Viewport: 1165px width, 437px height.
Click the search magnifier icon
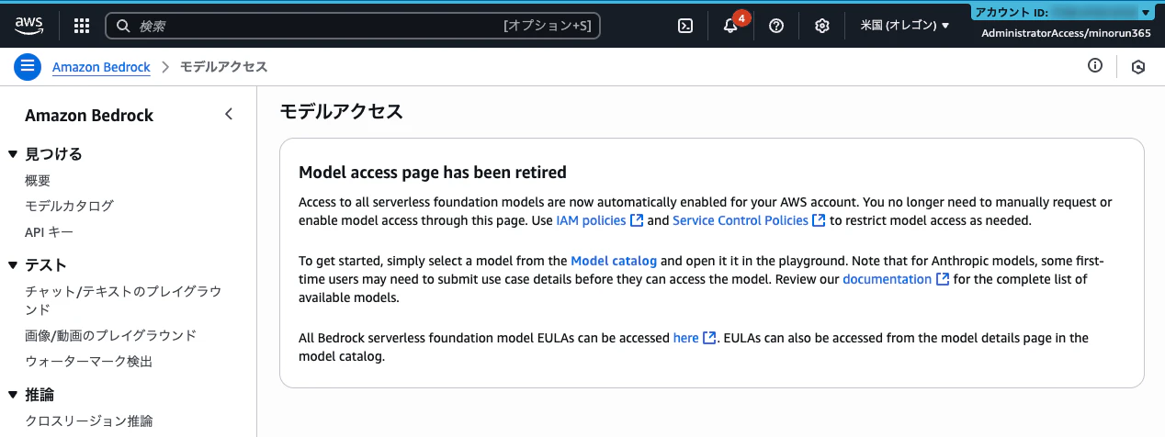(123, 26)
